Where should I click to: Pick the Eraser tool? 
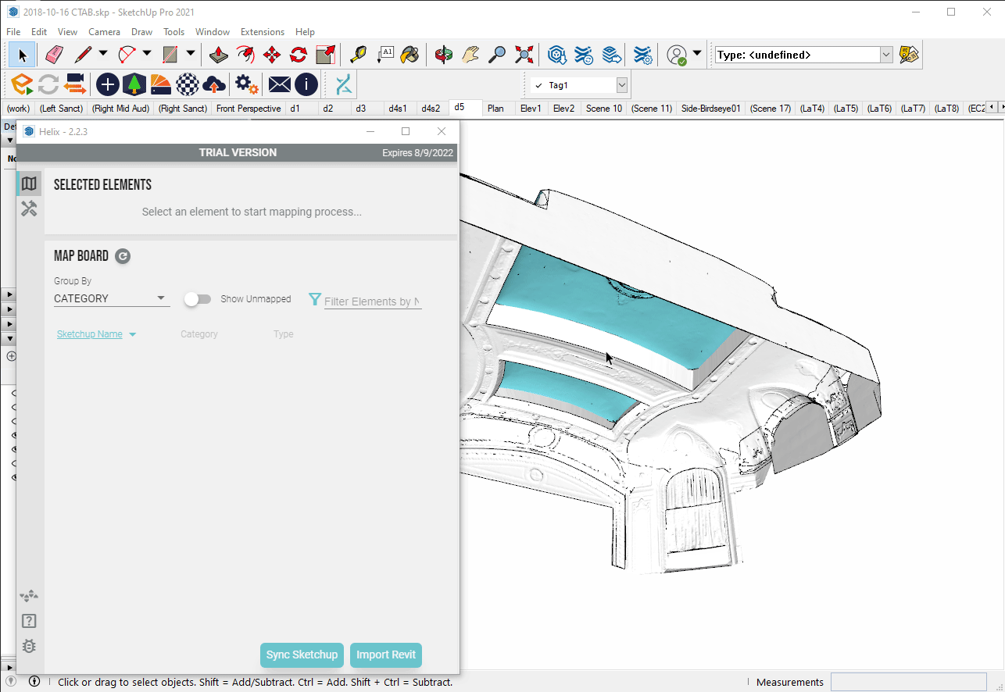53,55
